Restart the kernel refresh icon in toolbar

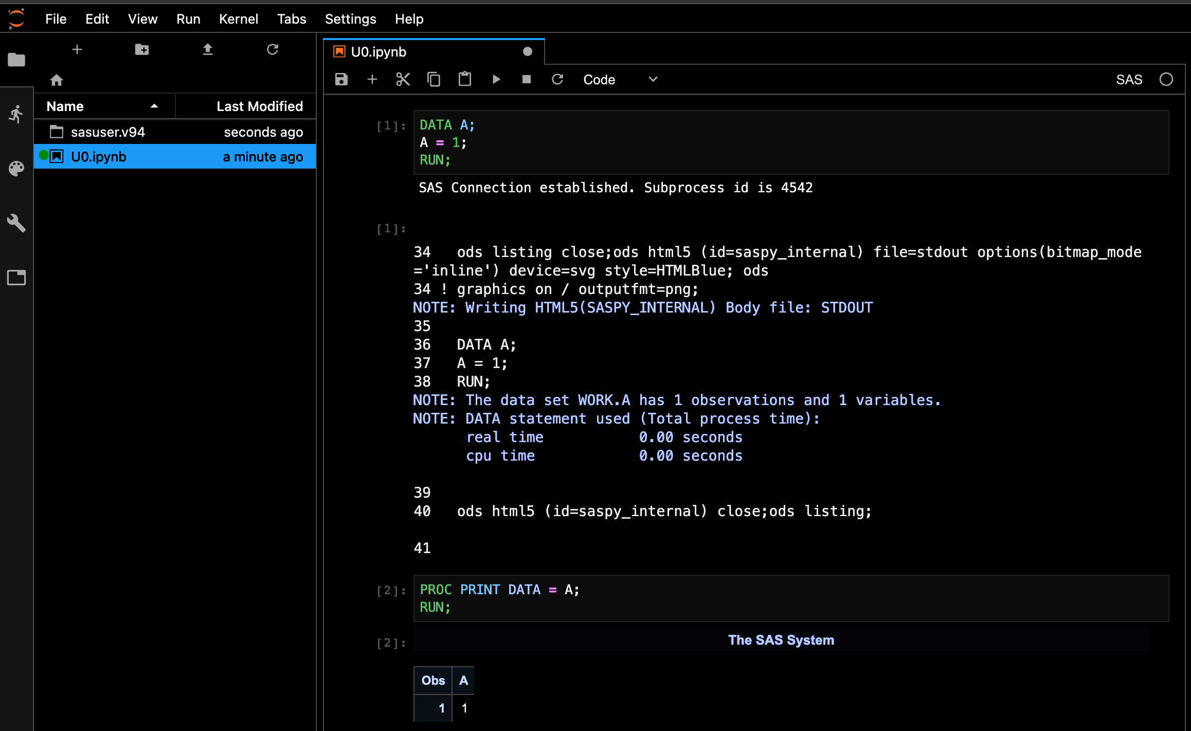(x=557, y=79)
